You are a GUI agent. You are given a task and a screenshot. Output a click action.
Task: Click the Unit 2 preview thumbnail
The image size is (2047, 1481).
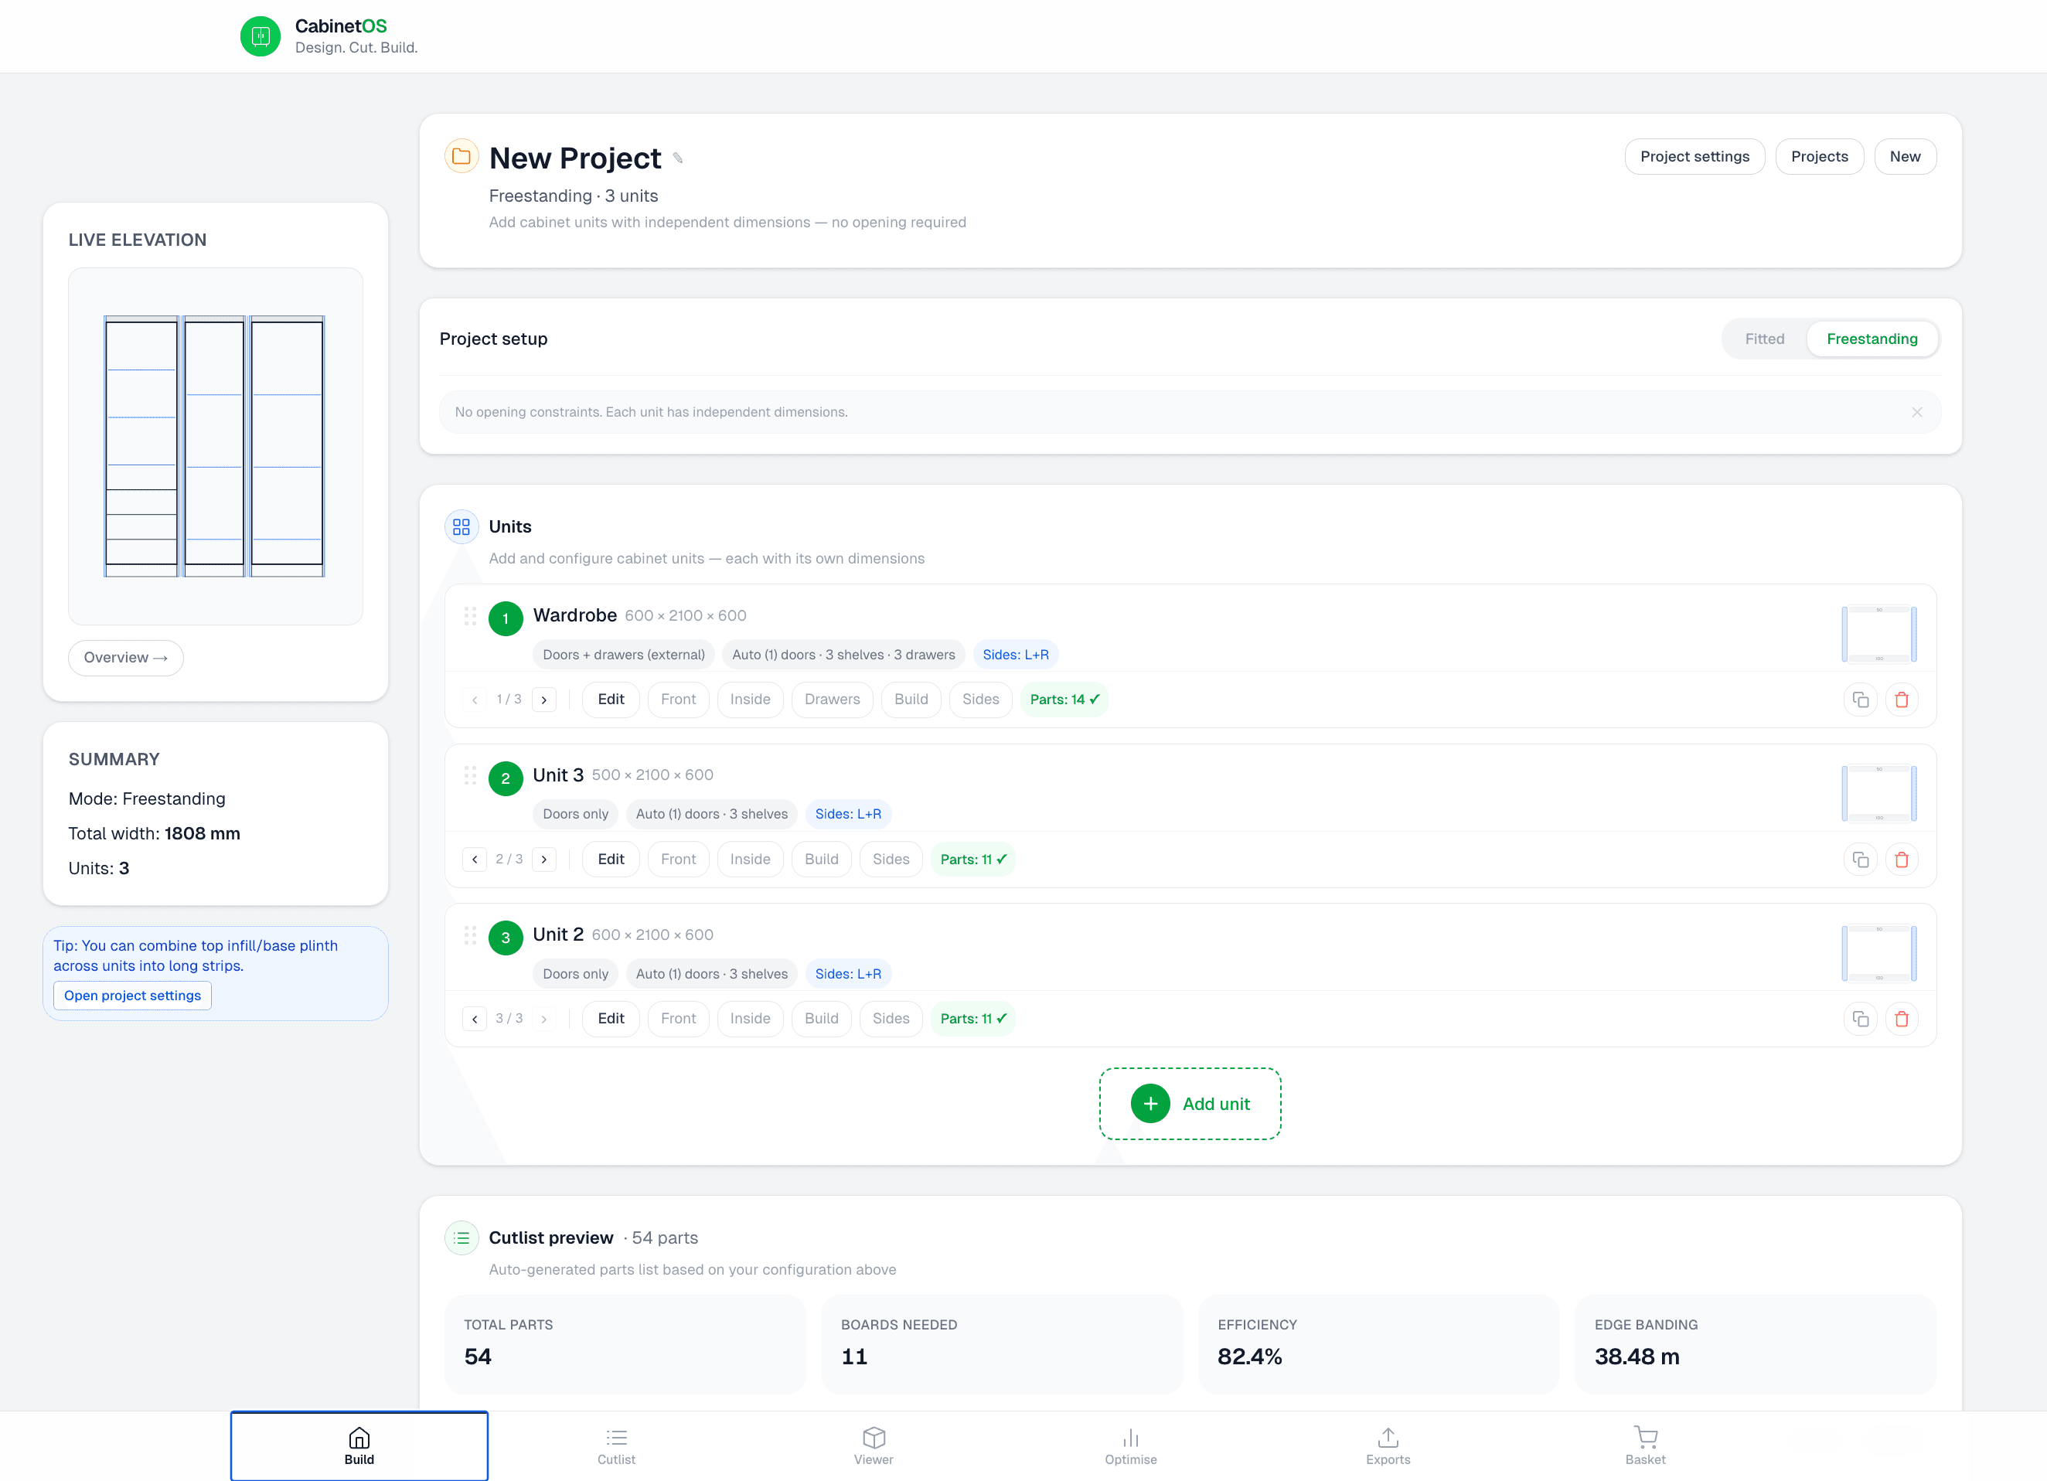[x=1879, y=953]
